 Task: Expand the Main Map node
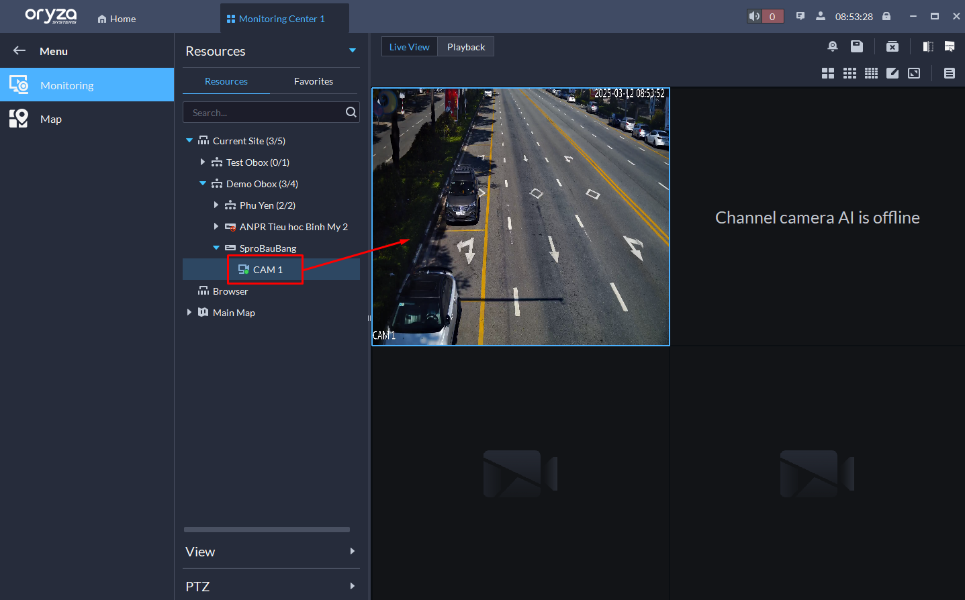189,312
